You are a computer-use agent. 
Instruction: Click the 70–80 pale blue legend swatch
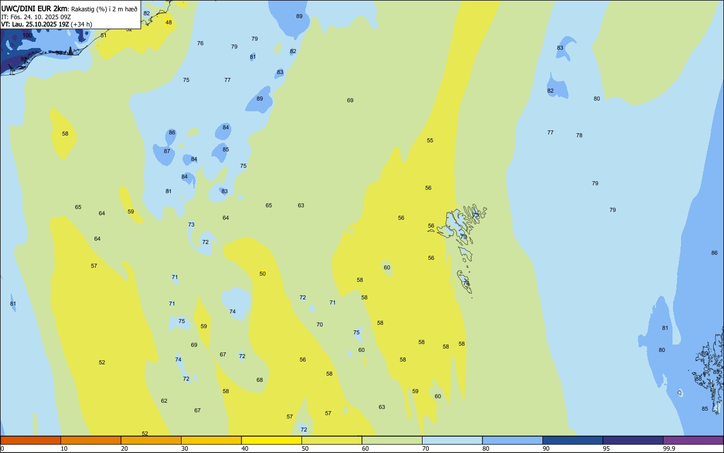pyautogui.click(x=452, y=440)
